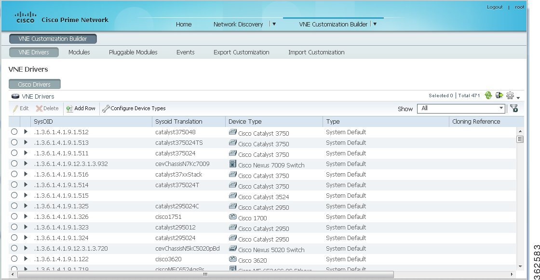Select the radio button for SysOID .1.3.6.1.4.1.9.1.514
The width and height of the screenshot is (540, 280).
tap(14, 184)
